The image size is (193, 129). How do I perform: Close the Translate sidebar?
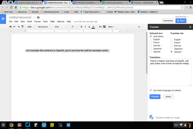[190, 27]
